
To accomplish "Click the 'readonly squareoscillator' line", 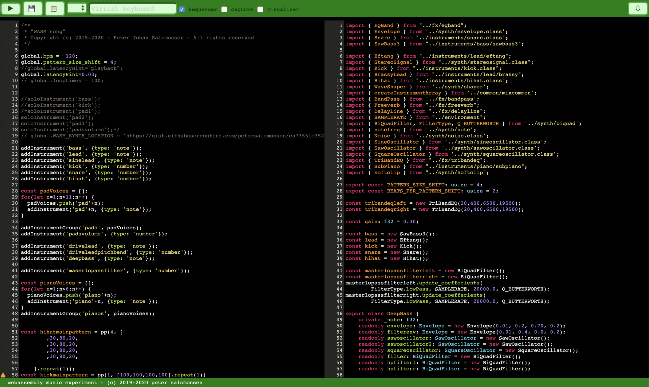I will coord(468,350).
